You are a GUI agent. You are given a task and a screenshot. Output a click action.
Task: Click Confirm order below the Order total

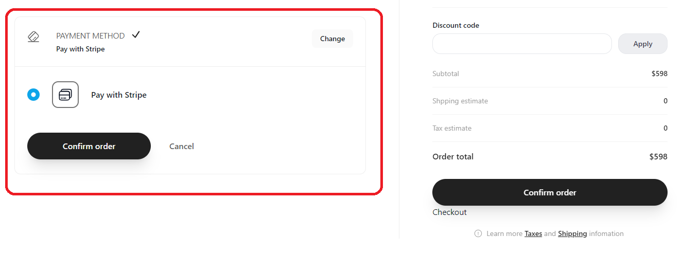(x=550, y=192)
